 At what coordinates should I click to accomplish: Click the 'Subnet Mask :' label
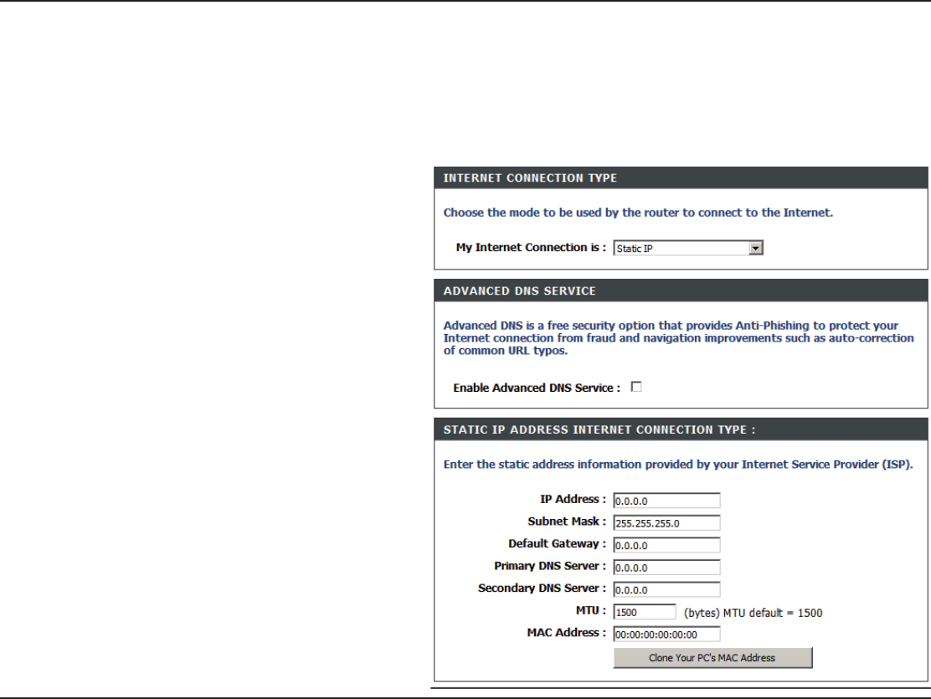point(567,522)
